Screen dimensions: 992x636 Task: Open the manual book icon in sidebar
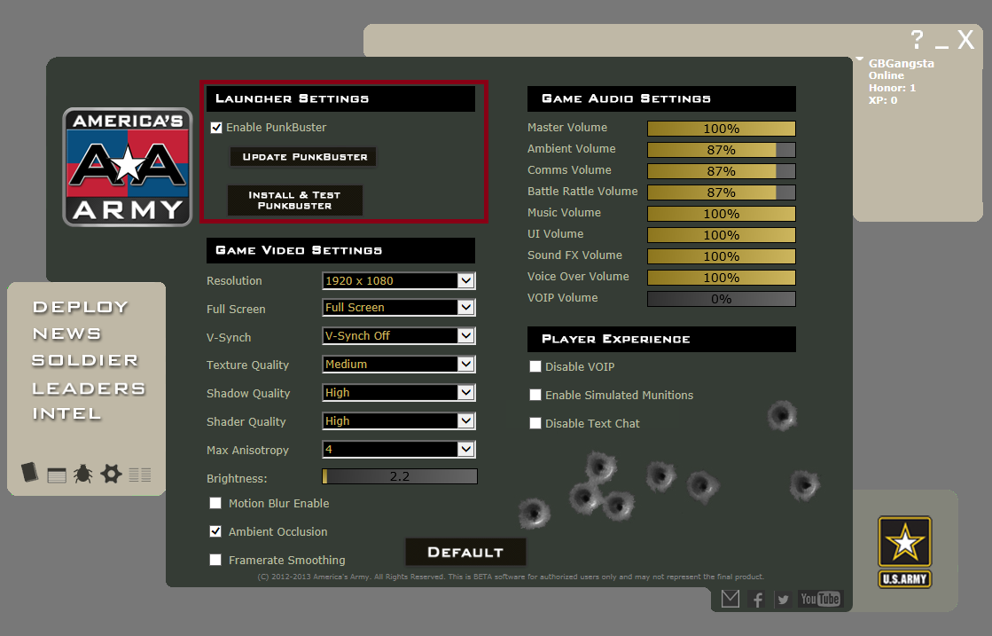(x=30, y=472)
